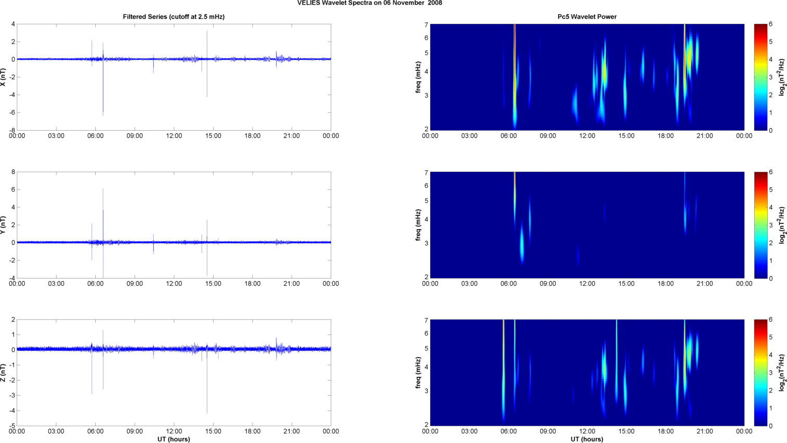Select the "X (nT)" axis label
This screenshot has height=443, width=787.
[x=4, y=77]
